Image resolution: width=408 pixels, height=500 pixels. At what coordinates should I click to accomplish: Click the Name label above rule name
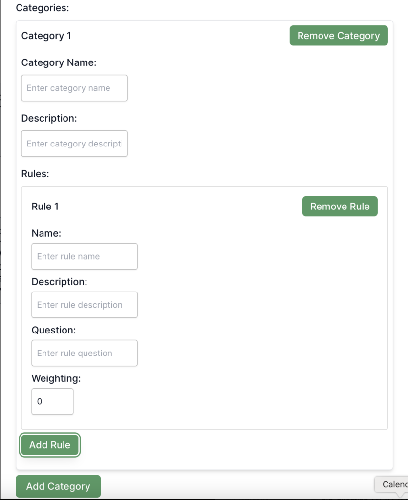pyautogui.click(x=46, y=233)
